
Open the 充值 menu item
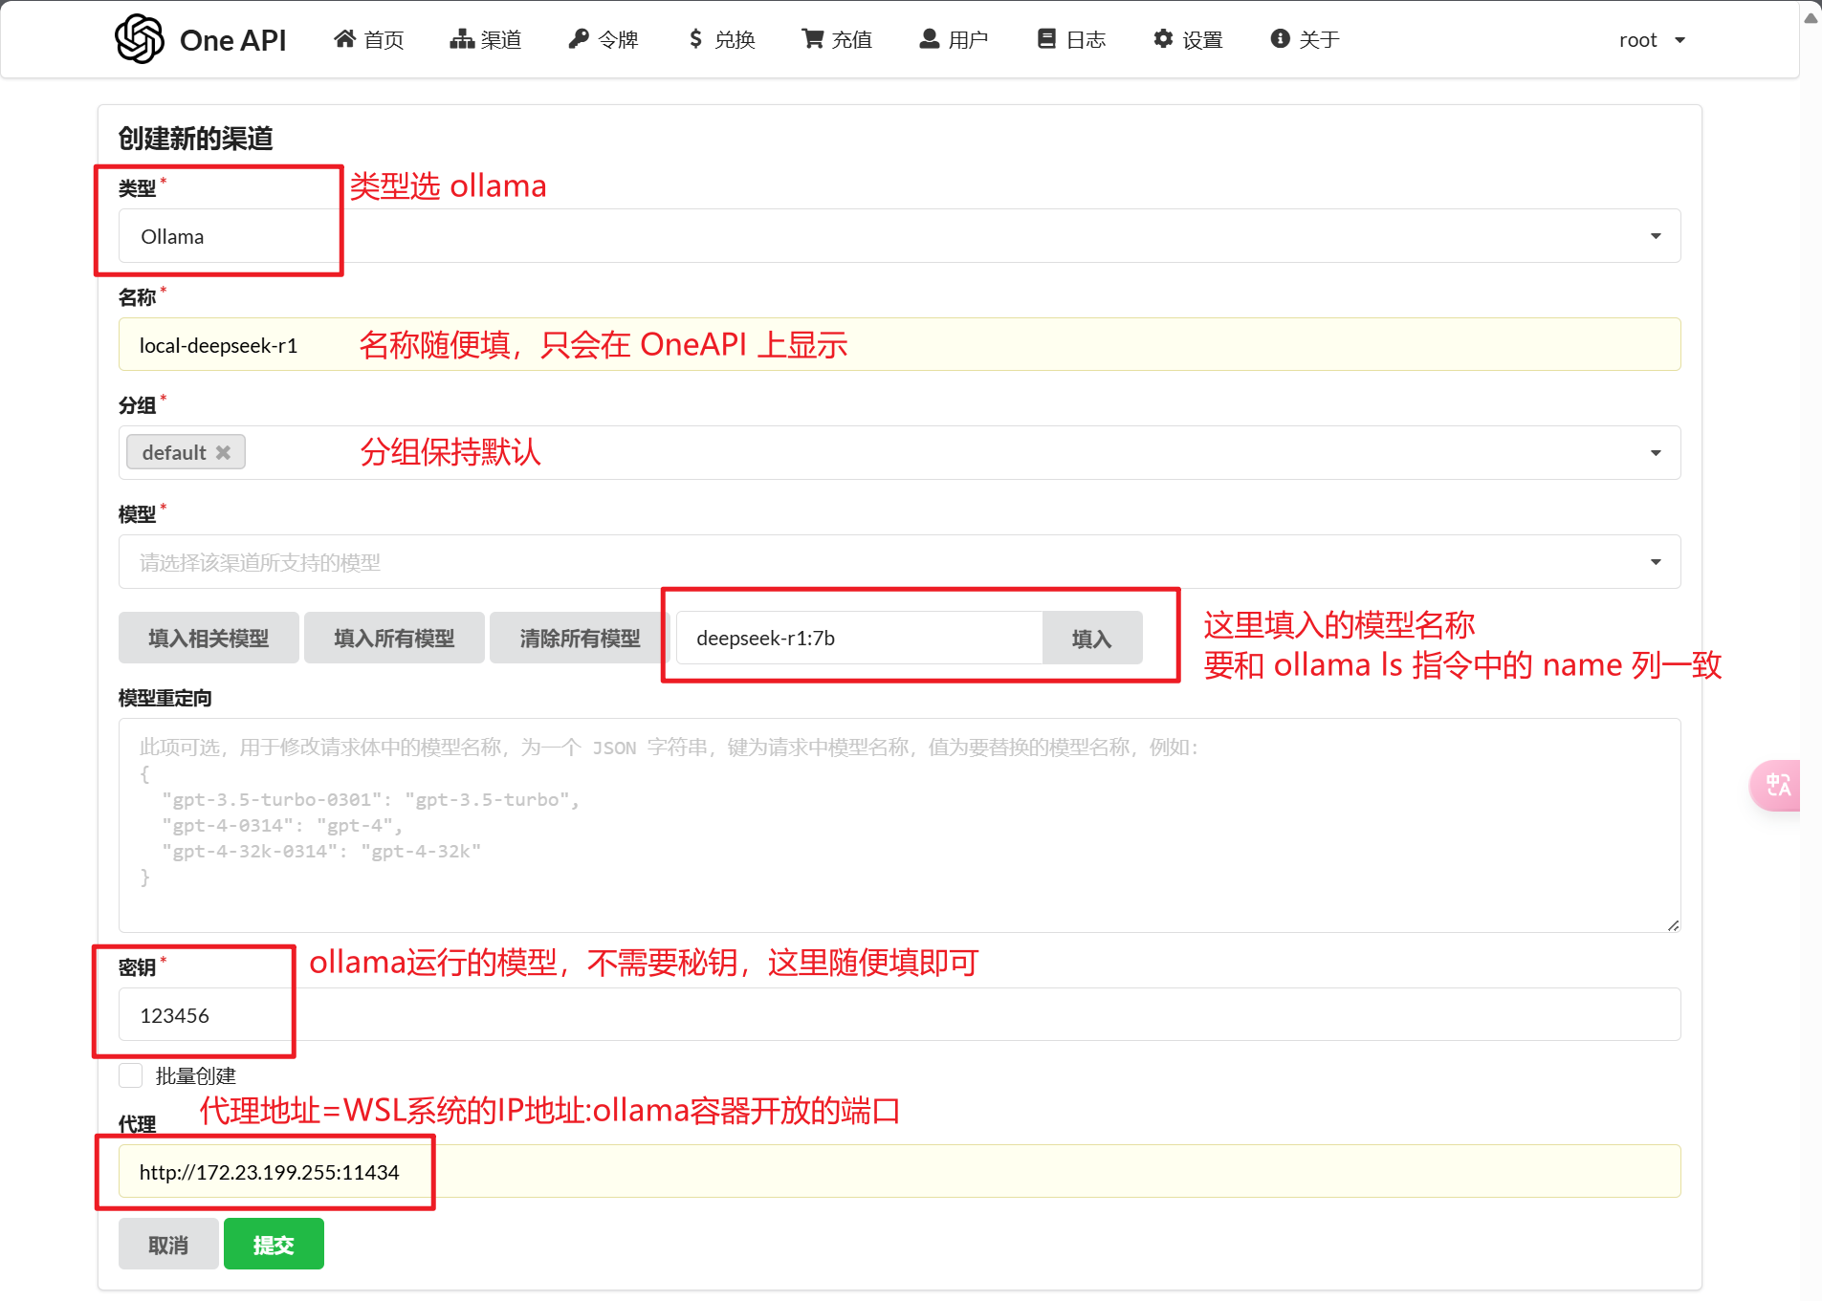coord(838,39)
